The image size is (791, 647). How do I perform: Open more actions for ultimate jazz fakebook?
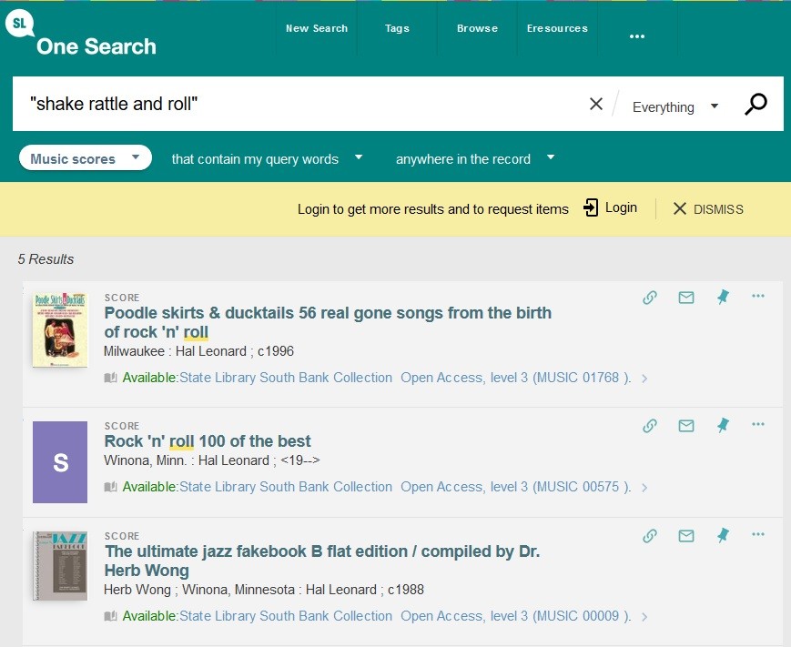click(x=758, y=534)
